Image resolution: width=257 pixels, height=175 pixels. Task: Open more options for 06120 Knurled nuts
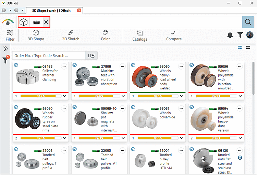point(240,150)
